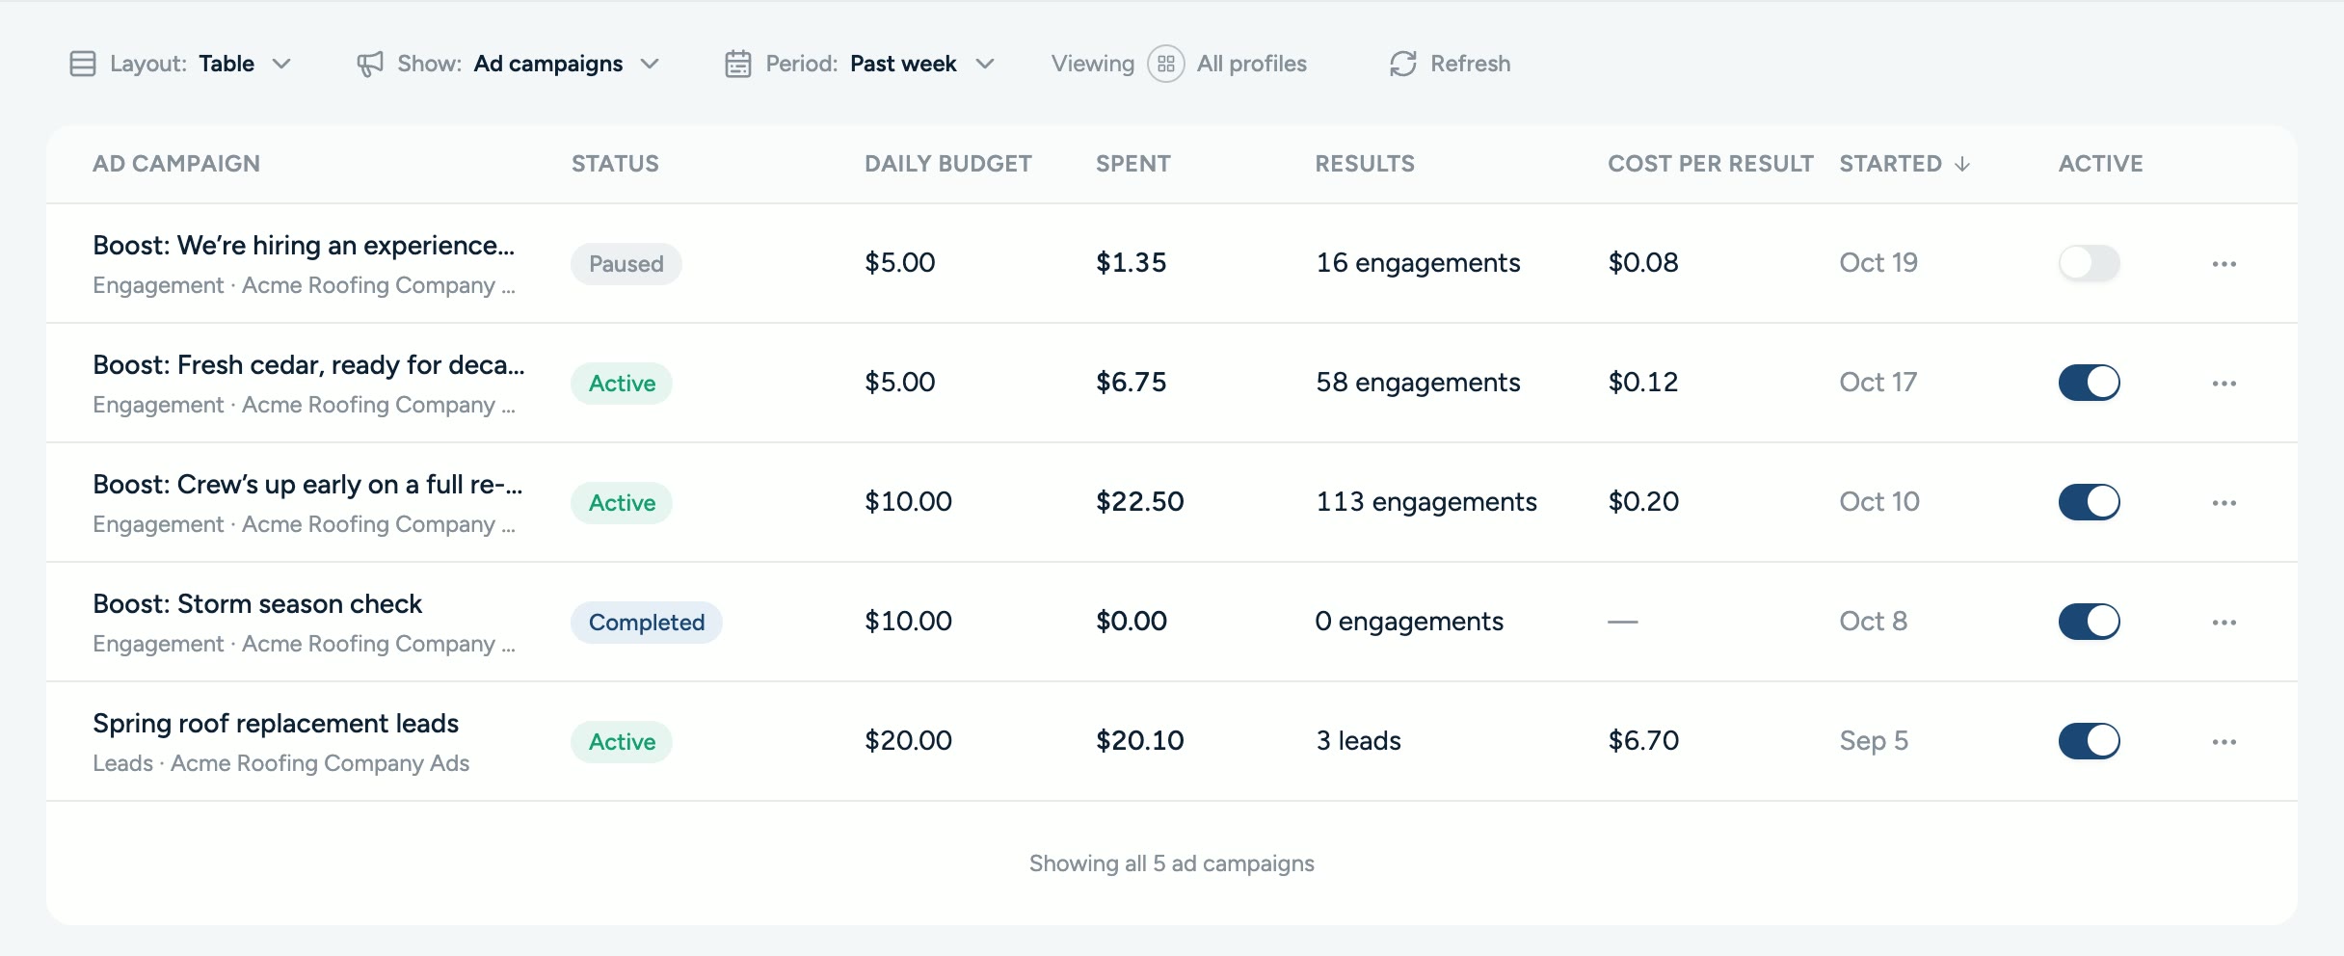The width and height of the screenshot is (2344, 956).
Task: Click the $20.10 spent value
Action: coord(1140,741)
